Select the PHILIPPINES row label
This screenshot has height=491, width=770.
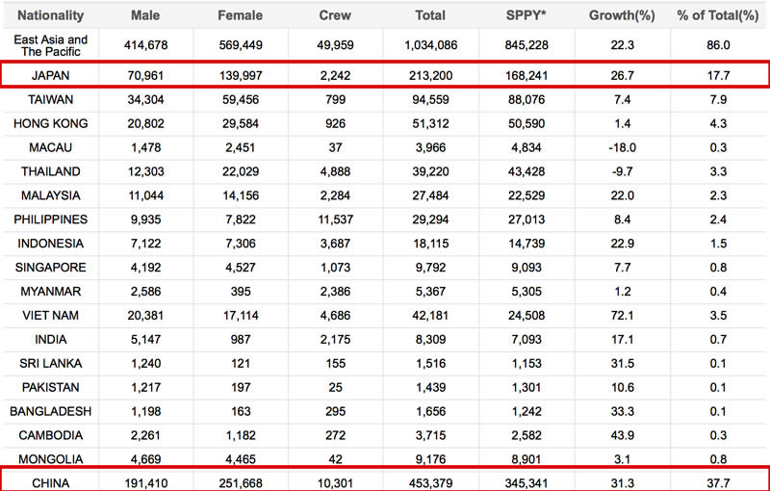tap(51, 220)
